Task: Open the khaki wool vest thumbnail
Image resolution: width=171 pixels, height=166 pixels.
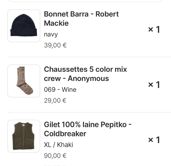Action: click(24, 136)
